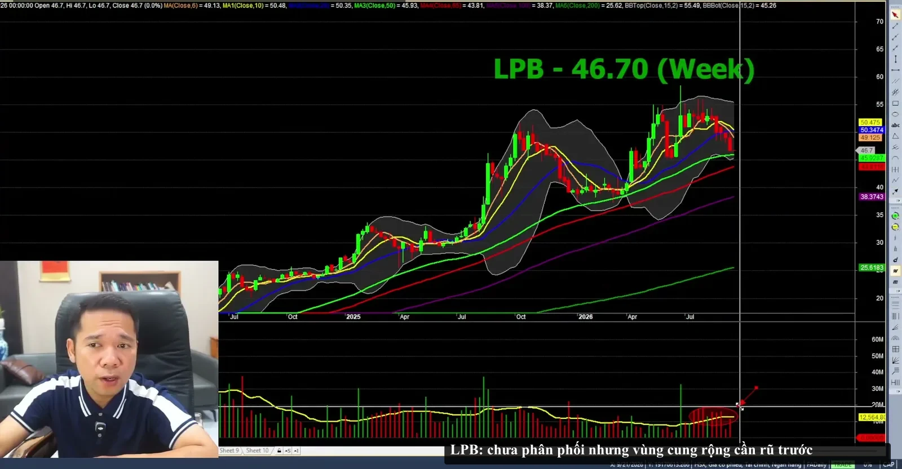902x469 pixels.
Task: Select the Andrews pitchfork tool
Action: 895,147
